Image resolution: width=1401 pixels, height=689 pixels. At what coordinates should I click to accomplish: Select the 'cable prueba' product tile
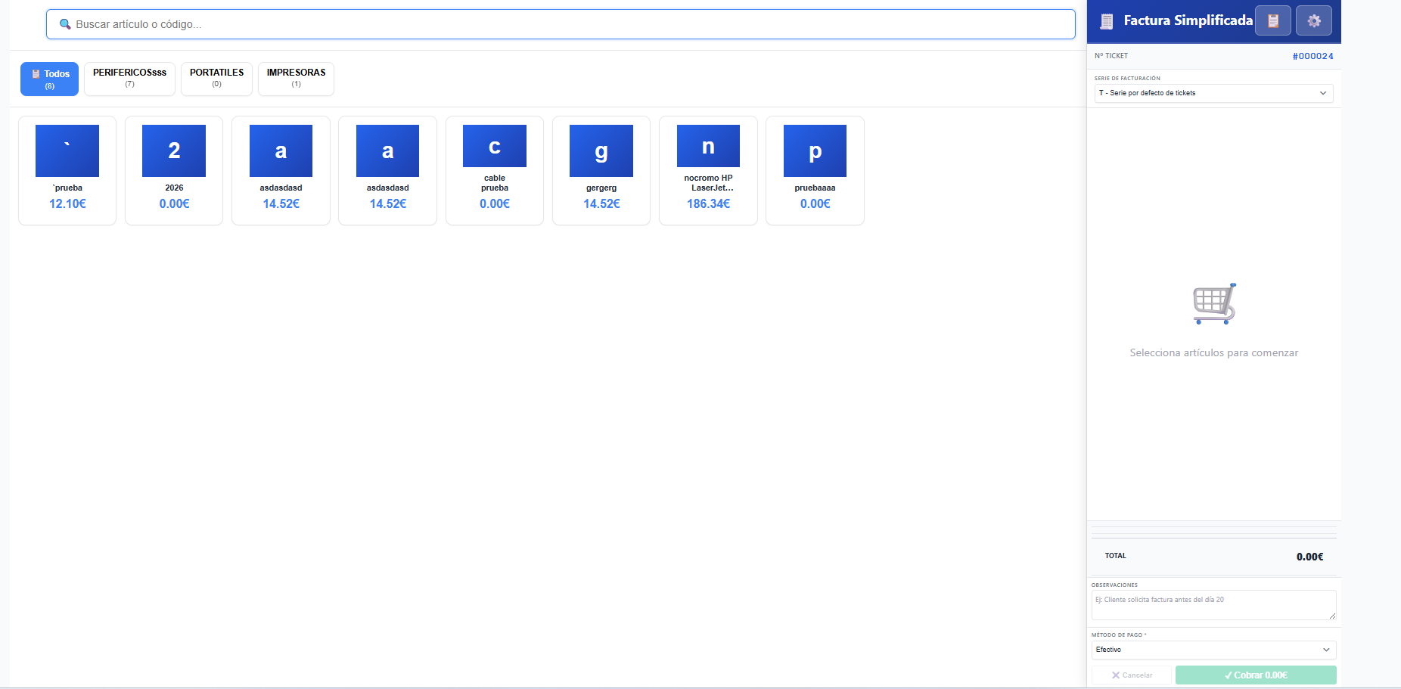point(495,170)
